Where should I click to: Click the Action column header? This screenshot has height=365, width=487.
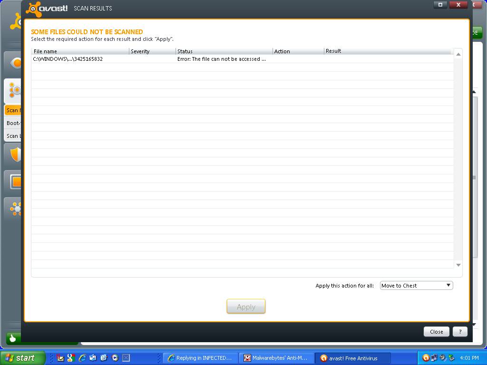298,51
